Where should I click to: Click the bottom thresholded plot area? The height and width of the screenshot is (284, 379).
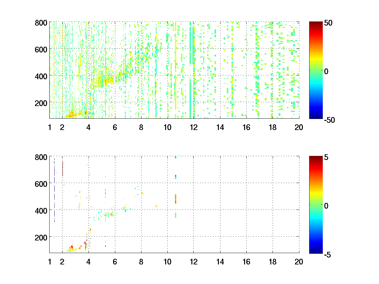tap(174, 204)
